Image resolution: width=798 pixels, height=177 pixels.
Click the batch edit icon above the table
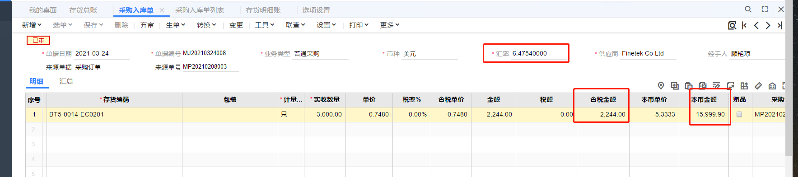point(716,86)
